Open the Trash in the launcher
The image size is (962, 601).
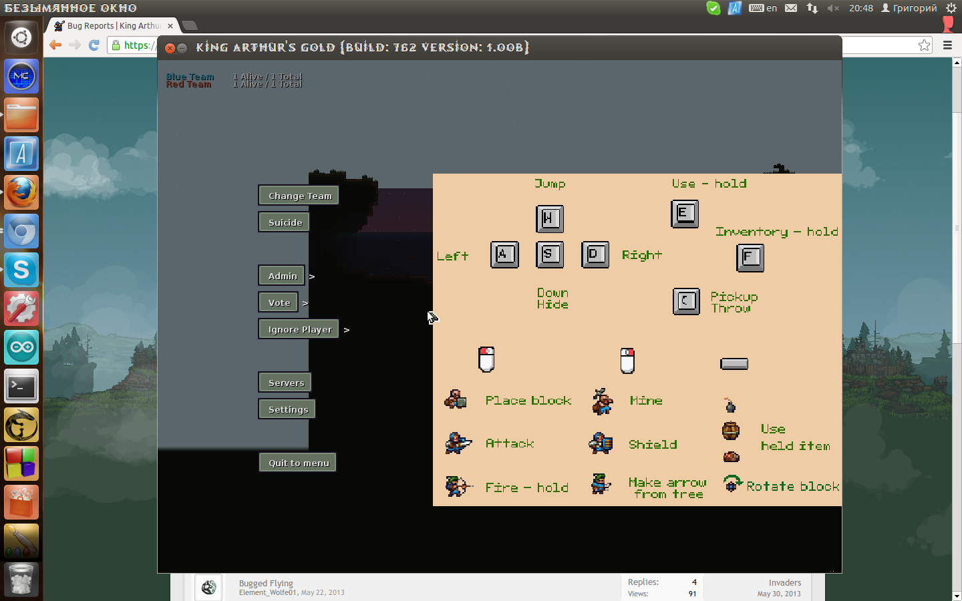coord(21,579)
